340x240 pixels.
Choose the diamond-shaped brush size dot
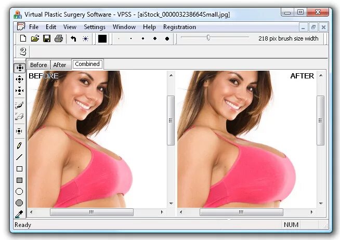click(x=155, y=39)
